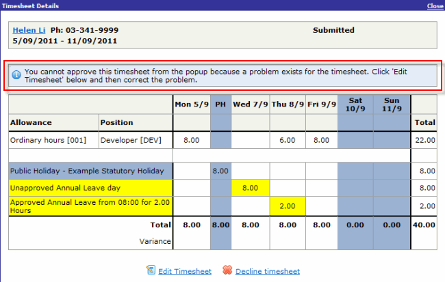Click the Submitted status text

click(333, 30)
